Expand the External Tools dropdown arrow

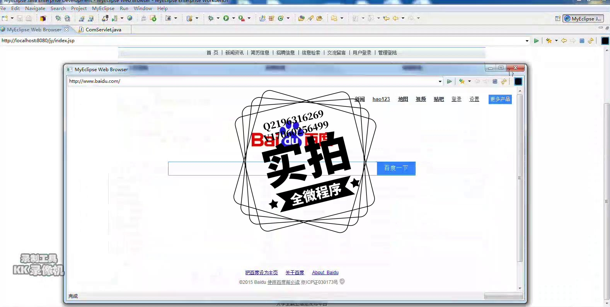[x=249, y=18]
